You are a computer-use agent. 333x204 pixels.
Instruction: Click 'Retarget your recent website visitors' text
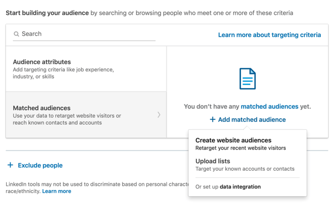(241, 148)
